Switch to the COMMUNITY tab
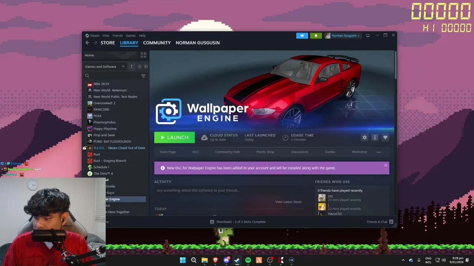The height and width of the screenshot is (266, 474). pos(157,43)
